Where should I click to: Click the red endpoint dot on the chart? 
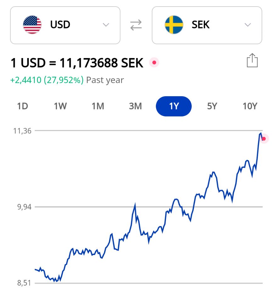pos(264,139)
